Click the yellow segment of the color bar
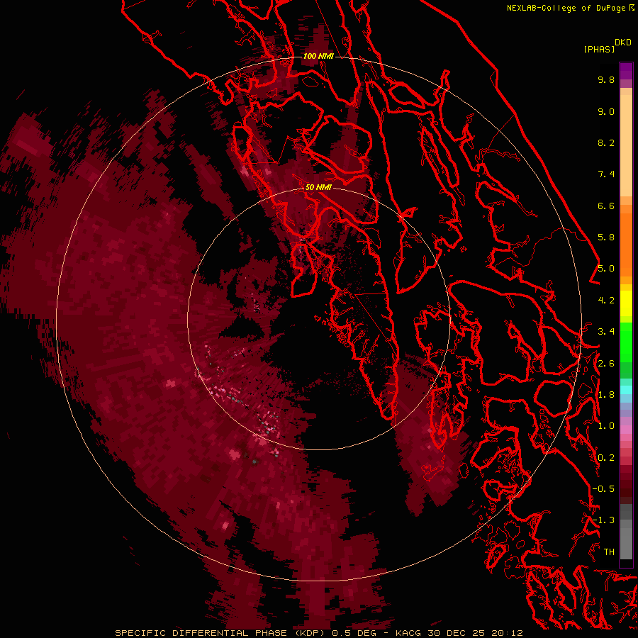The image size is (638, 638). click(626, 303)
